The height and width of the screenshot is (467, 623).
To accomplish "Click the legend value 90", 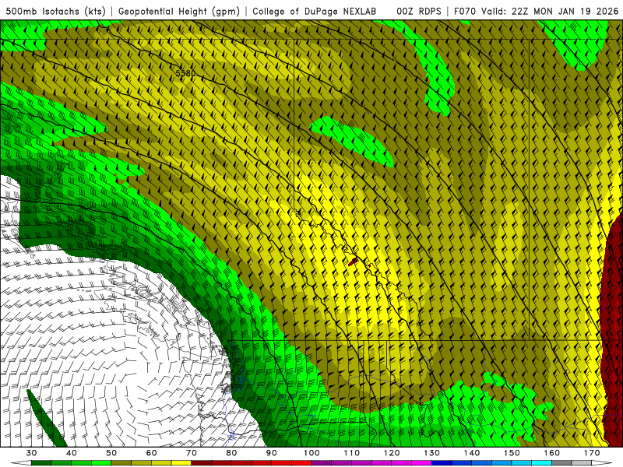I will [x=271, y=453].
